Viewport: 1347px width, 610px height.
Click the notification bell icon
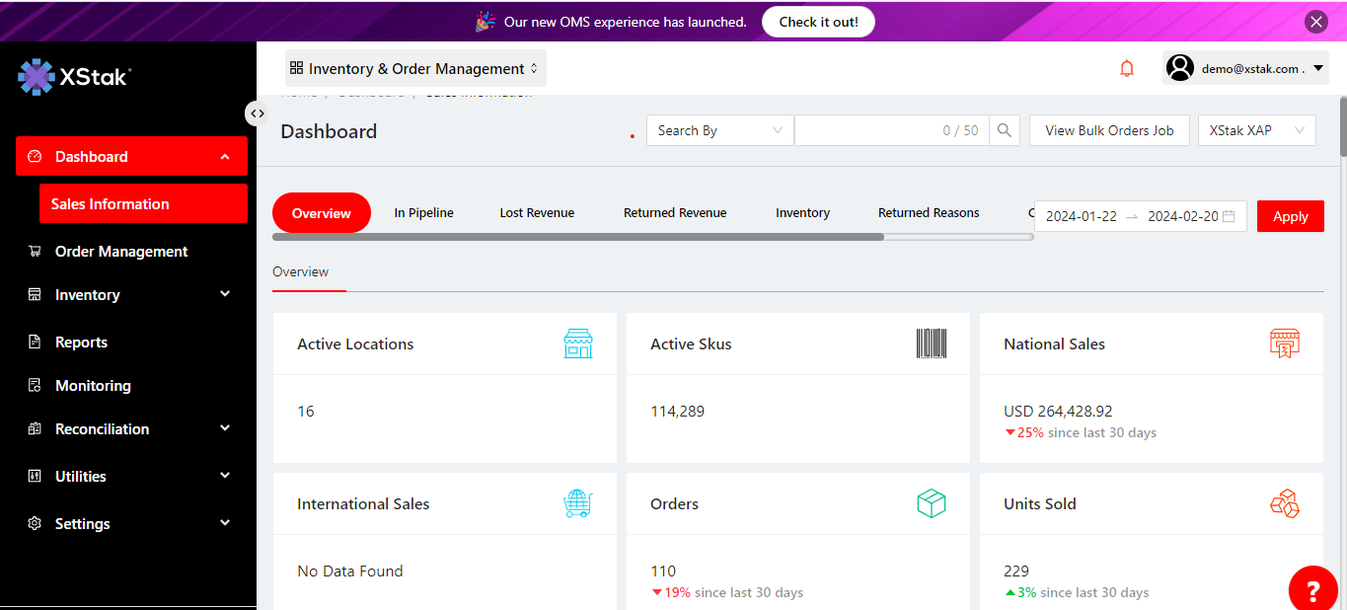(1126, 68)
